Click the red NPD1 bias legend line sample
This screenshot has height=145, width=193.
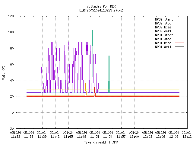(x=179, y=43)
